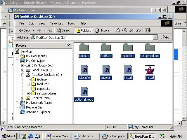Click the RedStar folder icon

click(106, 48)
